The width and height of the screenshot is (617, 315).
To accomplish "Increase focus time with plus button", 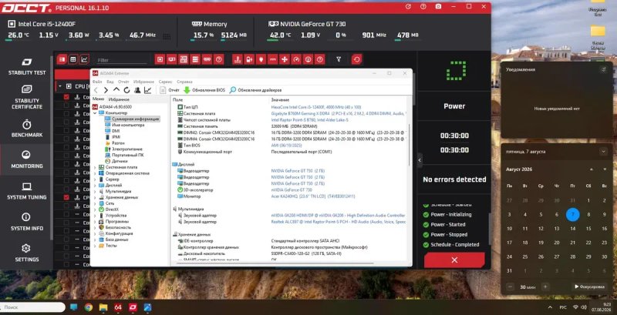I will [545, 287].
